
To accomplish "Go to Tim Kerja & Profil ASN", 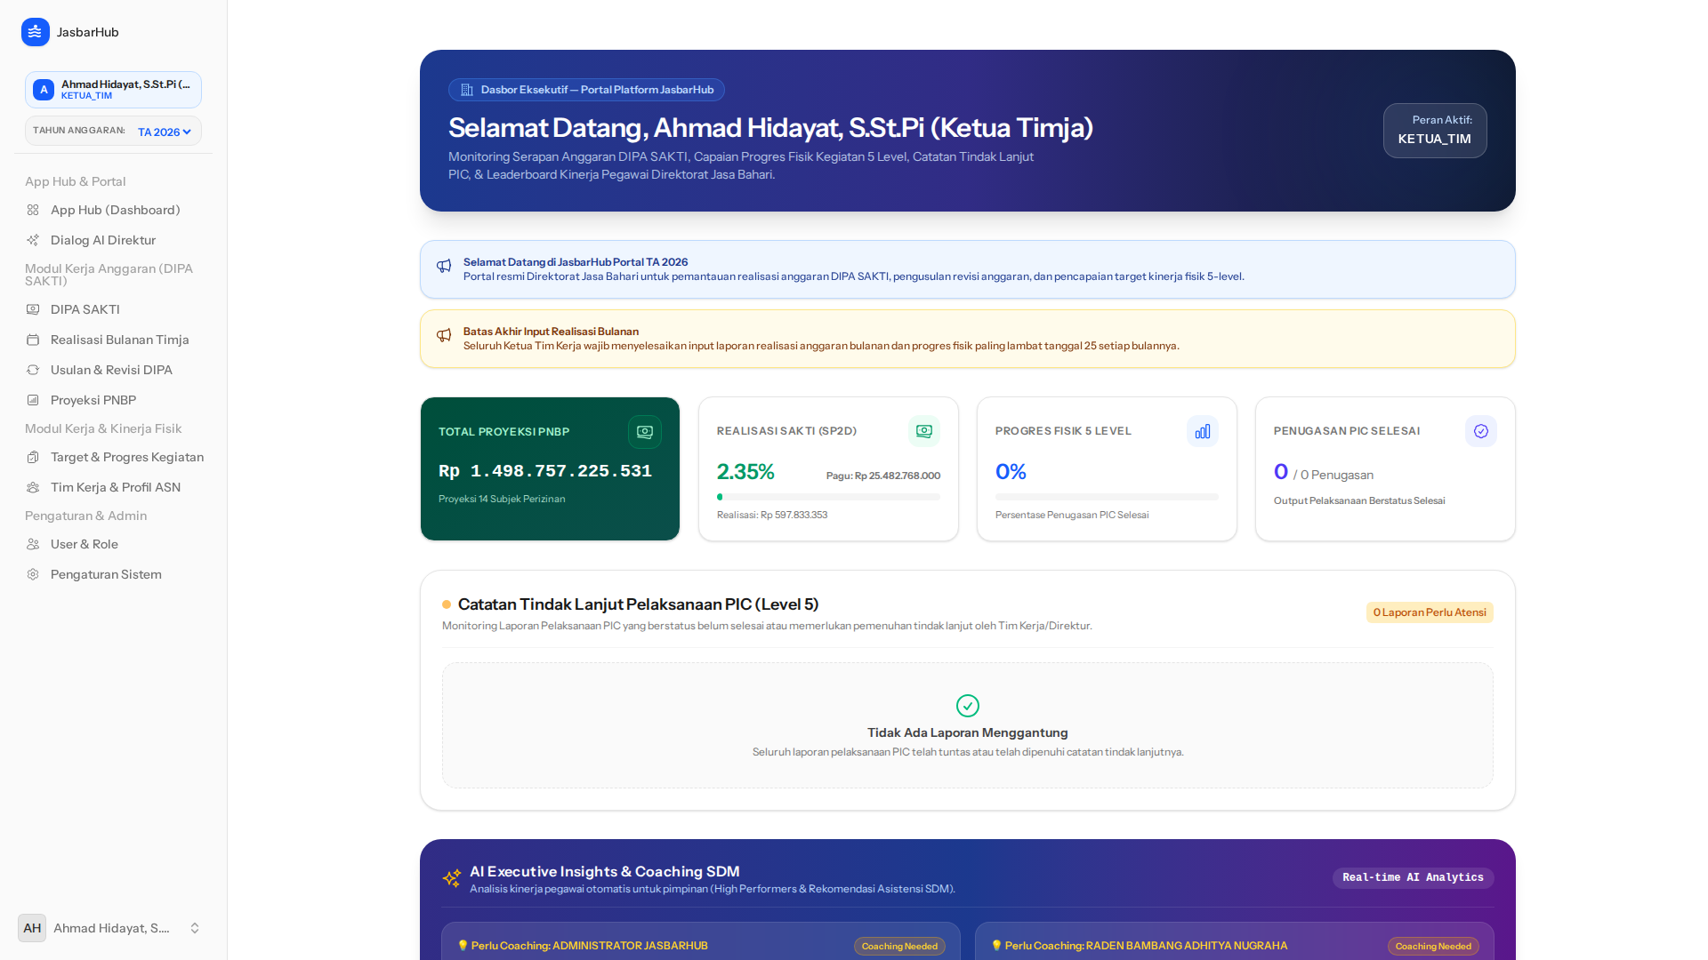I will pyautogui.click(x=114, y=487).
